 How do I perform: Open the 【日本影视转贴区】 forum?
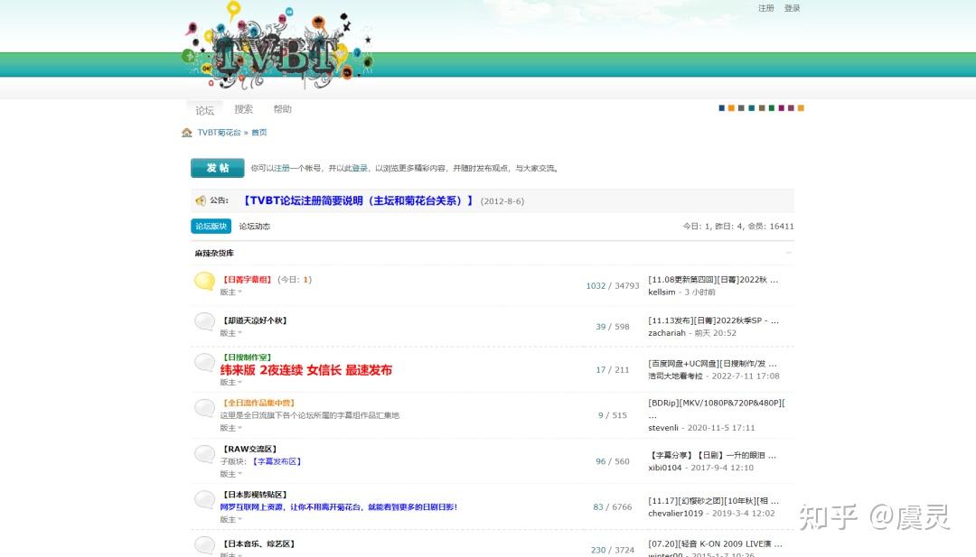coord(255,495)
